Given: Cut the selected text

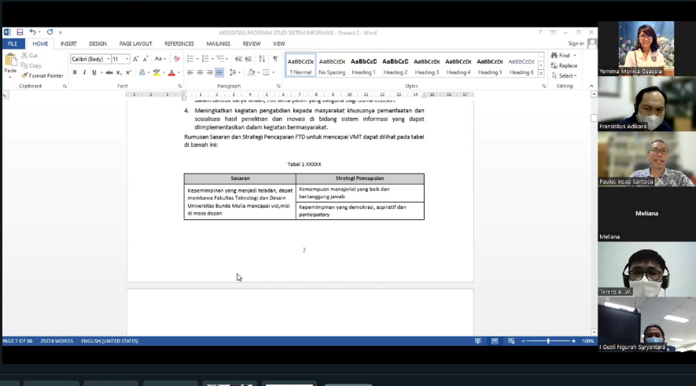Looking at the screenshot, I should click(30, 56).
